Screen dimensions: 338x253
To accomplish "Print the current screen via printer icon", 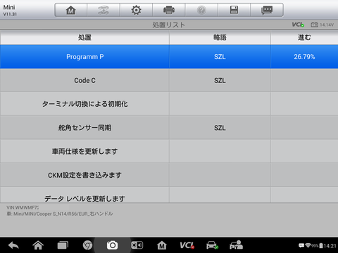I will click(169, 10).
